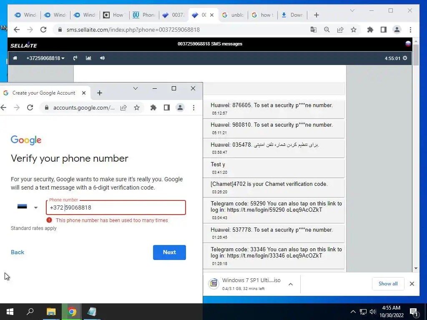The height and width of the screenshot is (320, 427).
Task: Click the 'Telegram code: 59290' message
Action: click(274, 210)
